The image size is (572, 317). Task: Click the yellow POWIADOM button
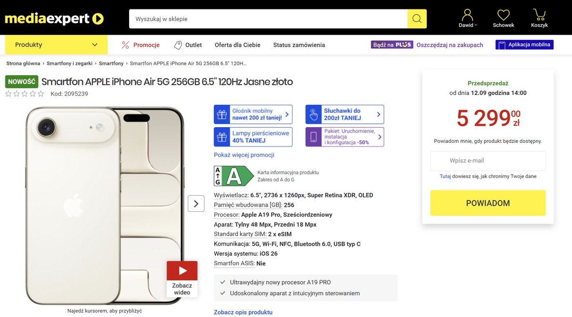coord(488,203)
